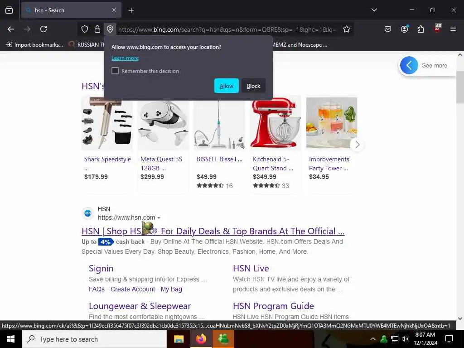
Task: Open File Explorer from the taskbar
Action: click(x=179, y=339)
